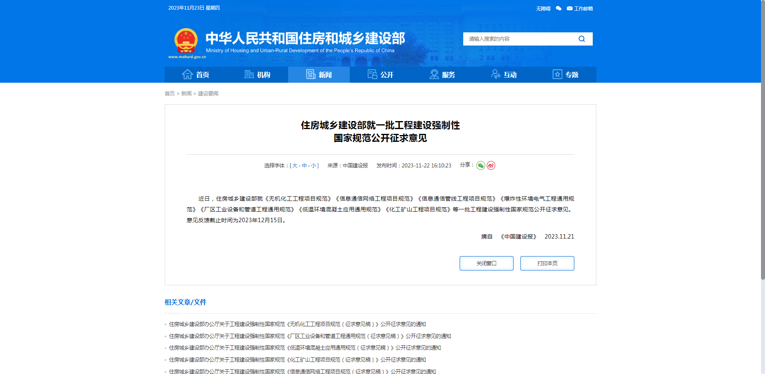Screen dimensions: 765x374
Task: Open the 互动 navigation tab
Action: pos(504,75)
